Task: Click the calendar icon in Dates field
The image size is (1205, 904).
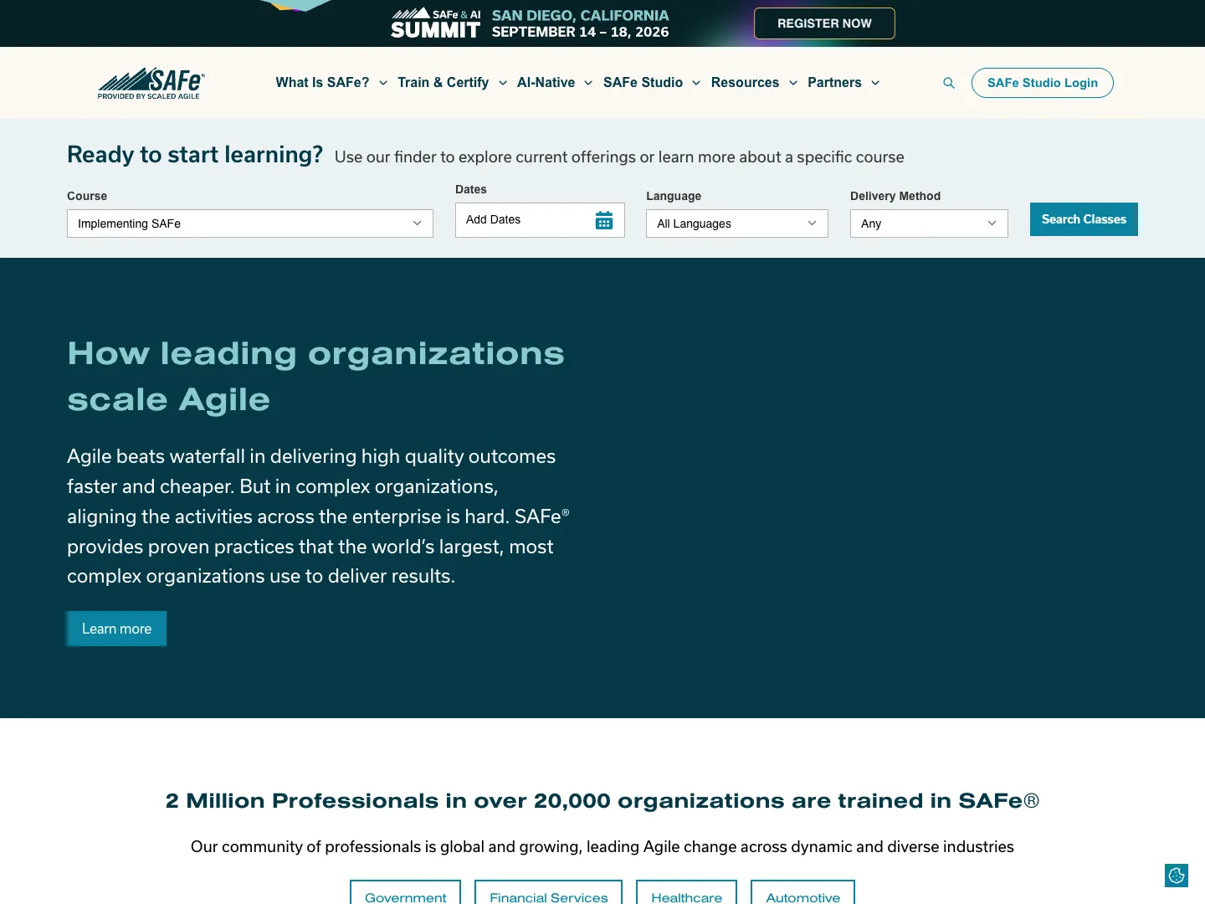Action: coord(604,220)
